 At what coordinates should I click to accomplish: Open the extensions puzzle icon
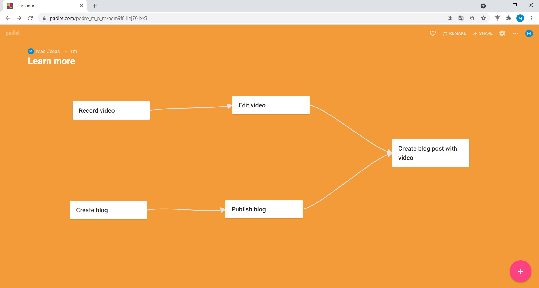click(x=509, y=18)
